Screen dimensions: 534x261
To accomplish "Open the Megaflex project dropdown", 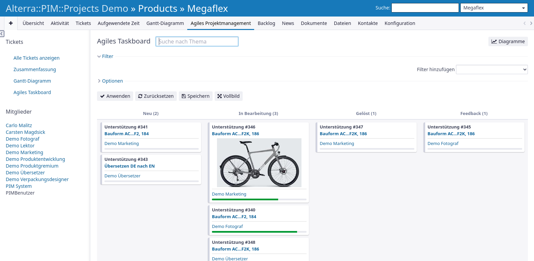I will click(494, 8).
